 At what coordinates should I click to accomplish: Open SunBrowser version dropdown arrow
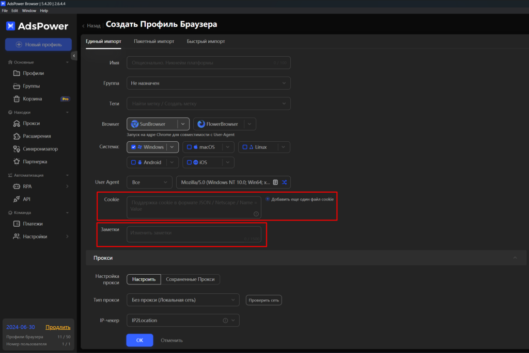point(183,124)
